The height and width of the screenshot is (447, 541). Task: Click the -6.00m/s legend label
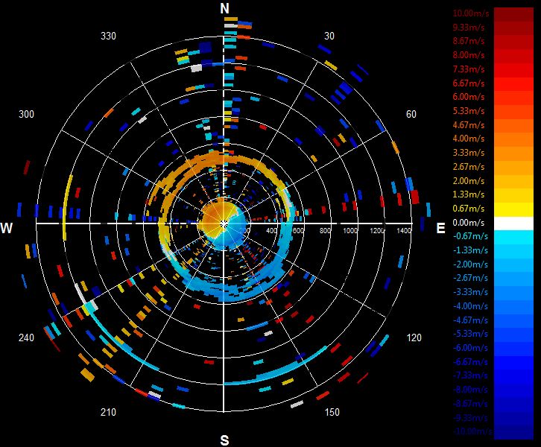pos(470,348)
